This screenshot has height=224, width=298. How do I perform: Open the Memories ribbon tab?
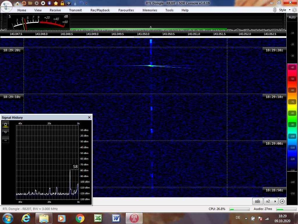(x=150, y=10)
